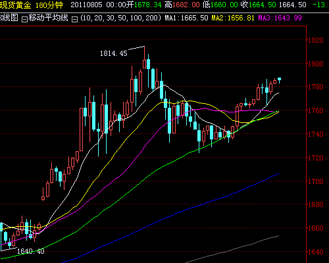The image size is (329, 263).
Task: Click the 1640.40 low price annotation
Action: [31, 251]
